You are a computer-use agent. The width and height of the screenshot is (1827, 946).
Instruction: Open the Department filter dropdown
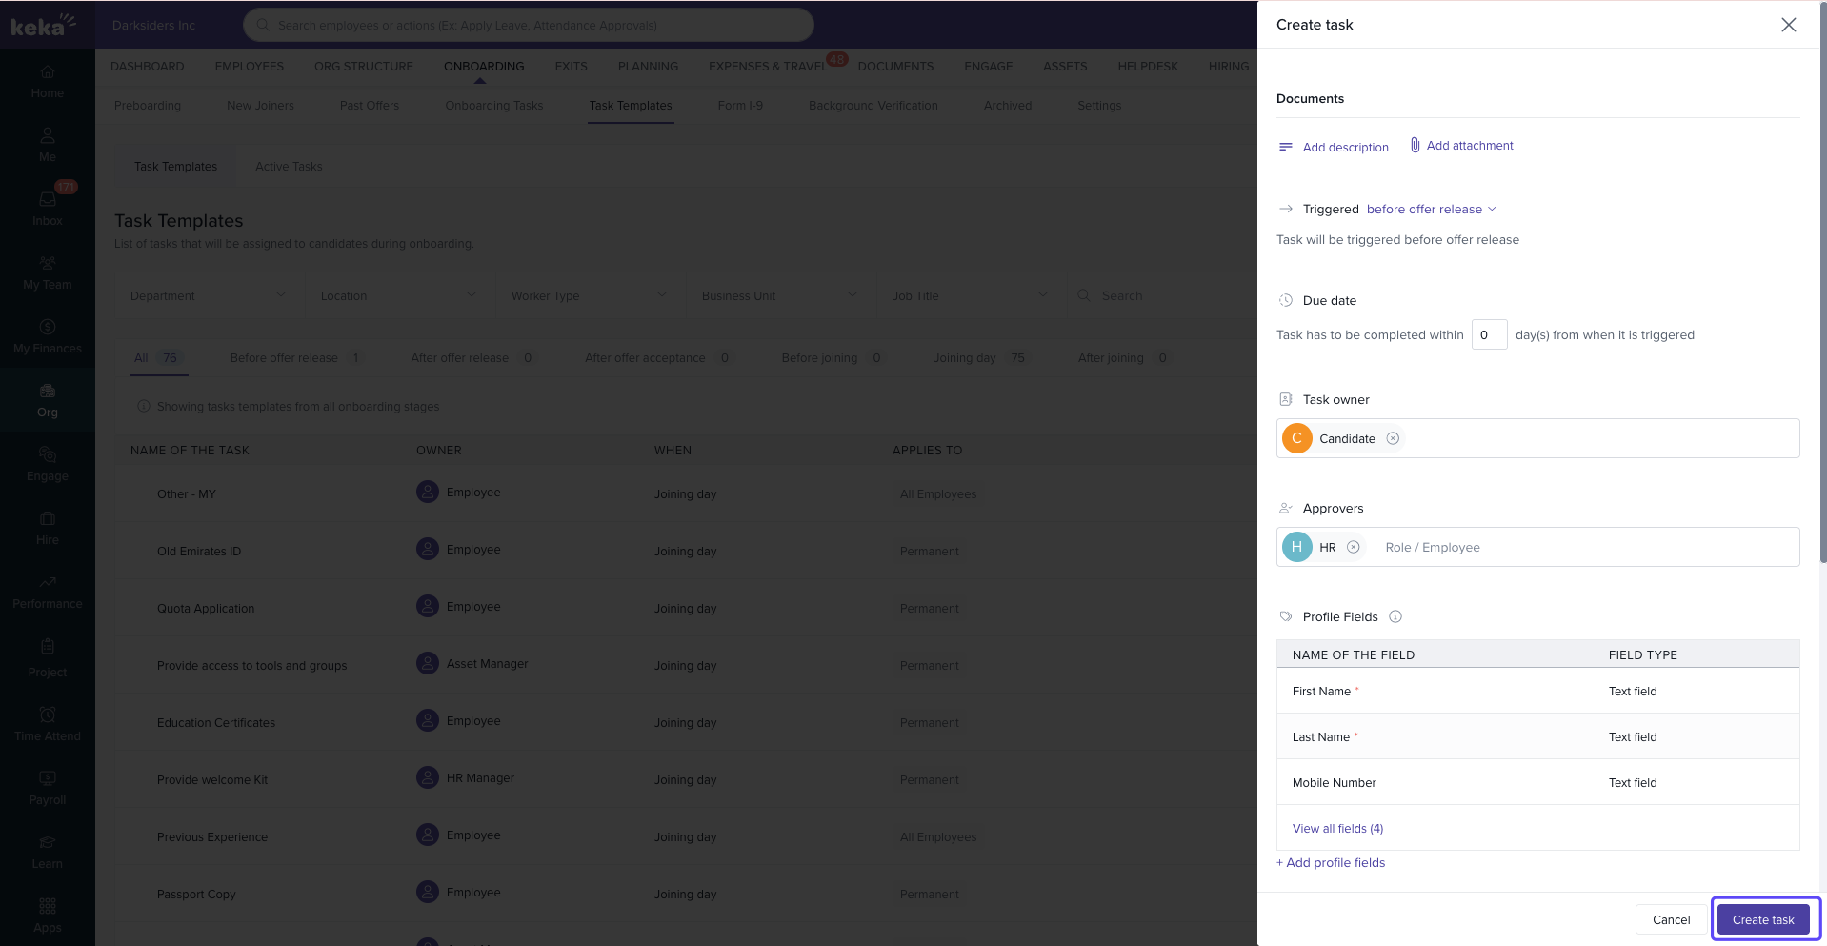208,296
